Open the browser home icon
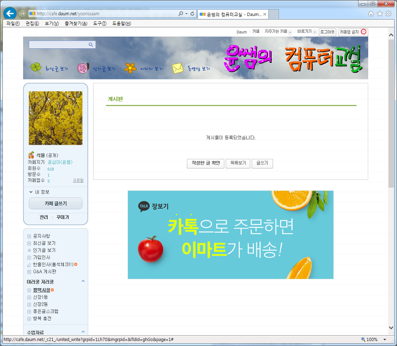Viewport: 397px width, 346px height. (371, 14)
